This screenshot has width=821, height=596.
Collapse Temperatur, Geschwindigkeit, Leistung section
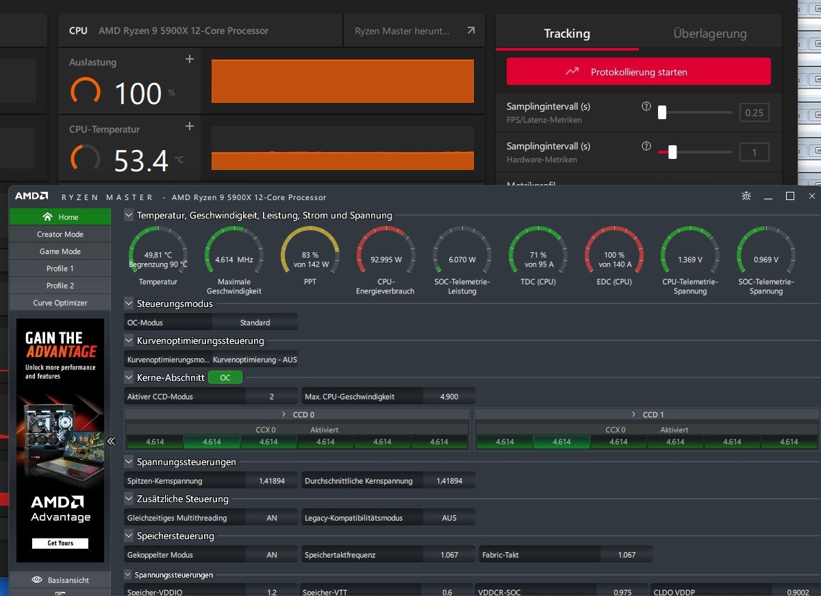click(x=128, y=214)
